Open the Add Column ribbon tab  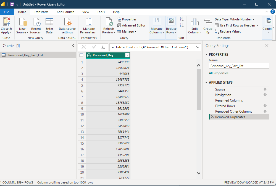[x=65, y=12]
